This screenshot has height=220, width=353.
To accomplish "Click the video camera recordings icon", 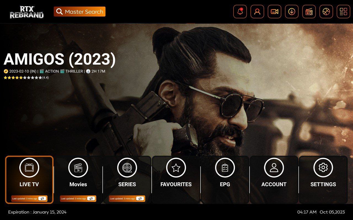I will (x=274, y=12).
